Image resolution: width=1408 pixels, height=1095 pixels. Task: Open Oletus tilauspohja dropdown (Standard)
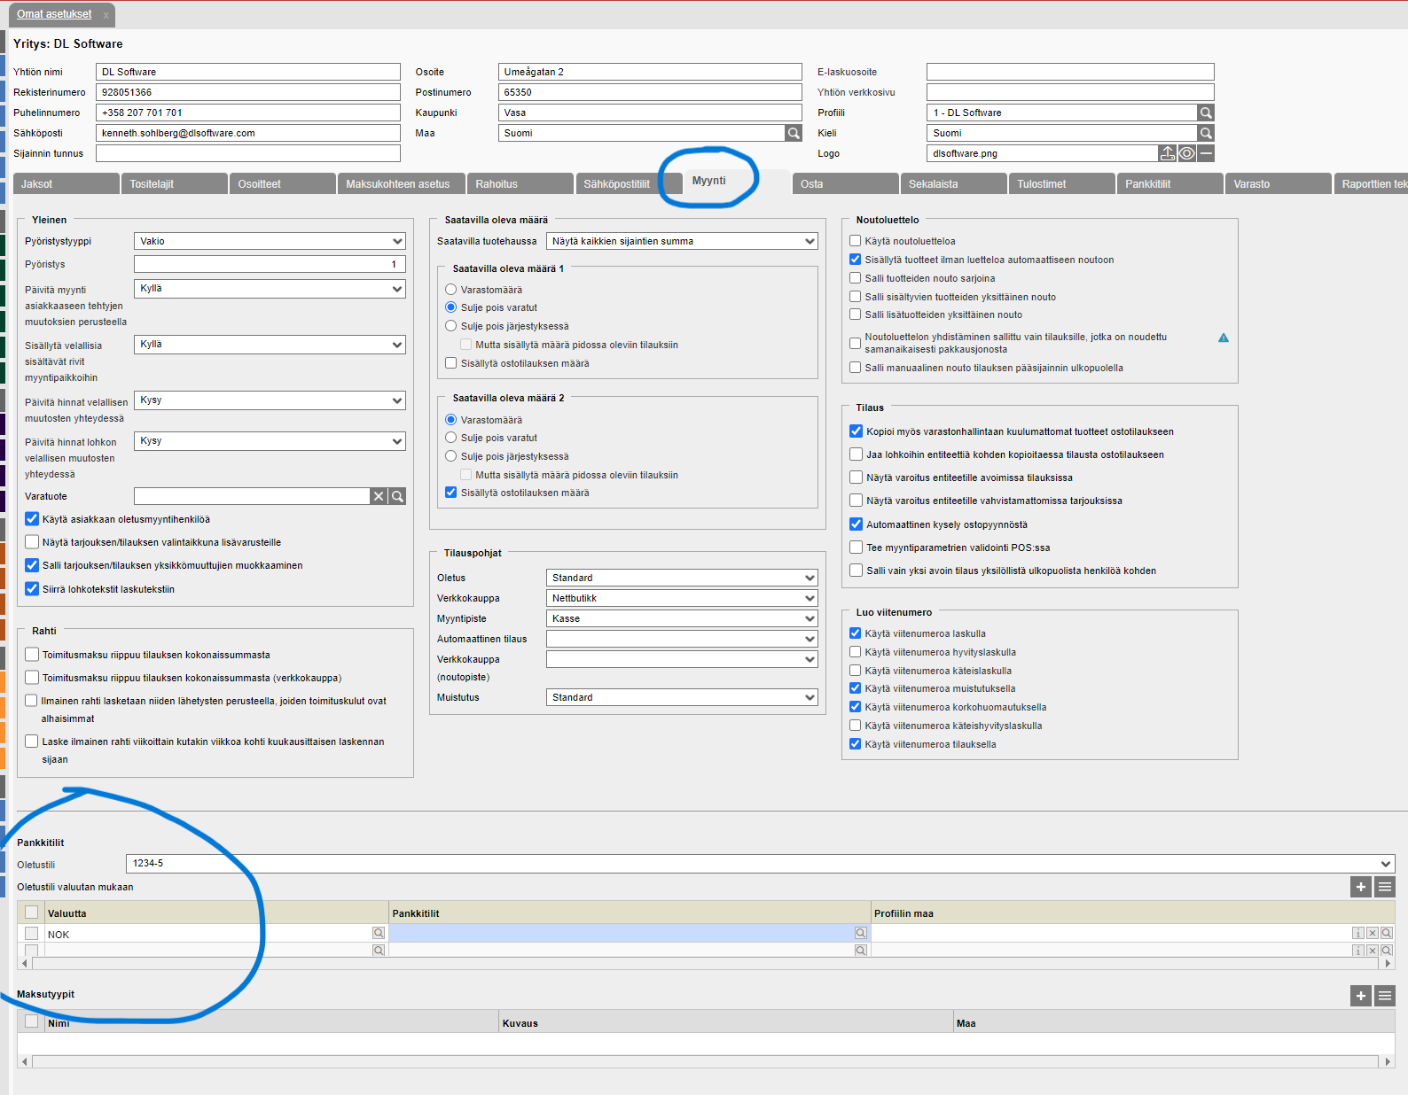click(x=682, y=578)
